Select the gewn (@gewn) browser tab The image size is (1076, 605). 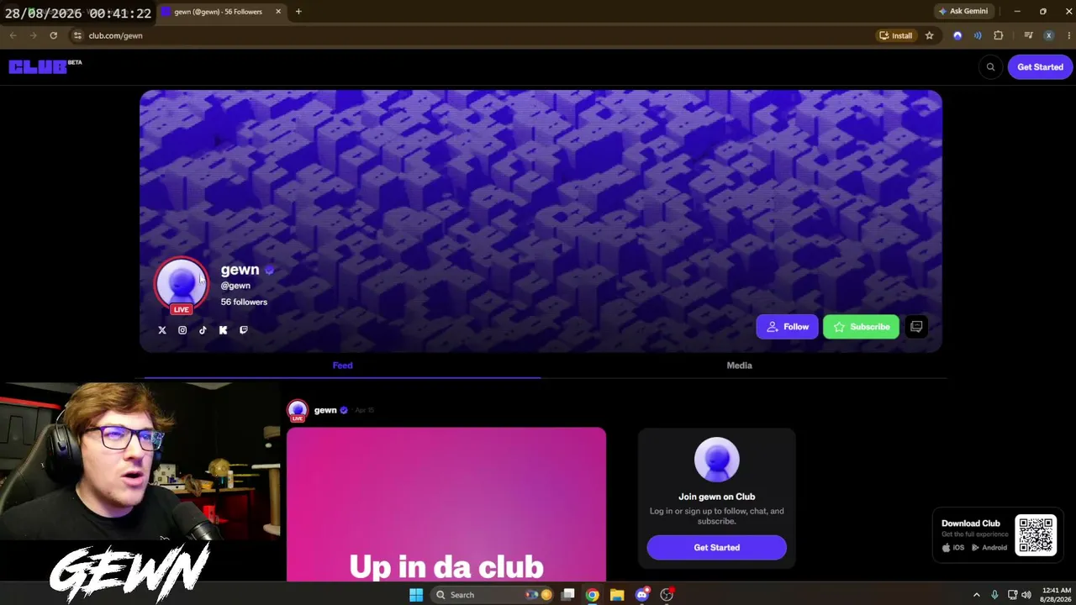click(x=222, y=12)
